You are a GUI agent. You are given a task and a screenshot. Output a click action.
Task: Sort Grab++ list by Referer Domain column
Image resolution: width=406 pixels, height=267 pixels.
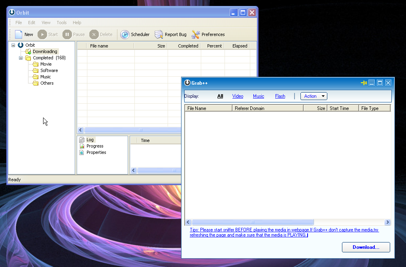point(267,108)
